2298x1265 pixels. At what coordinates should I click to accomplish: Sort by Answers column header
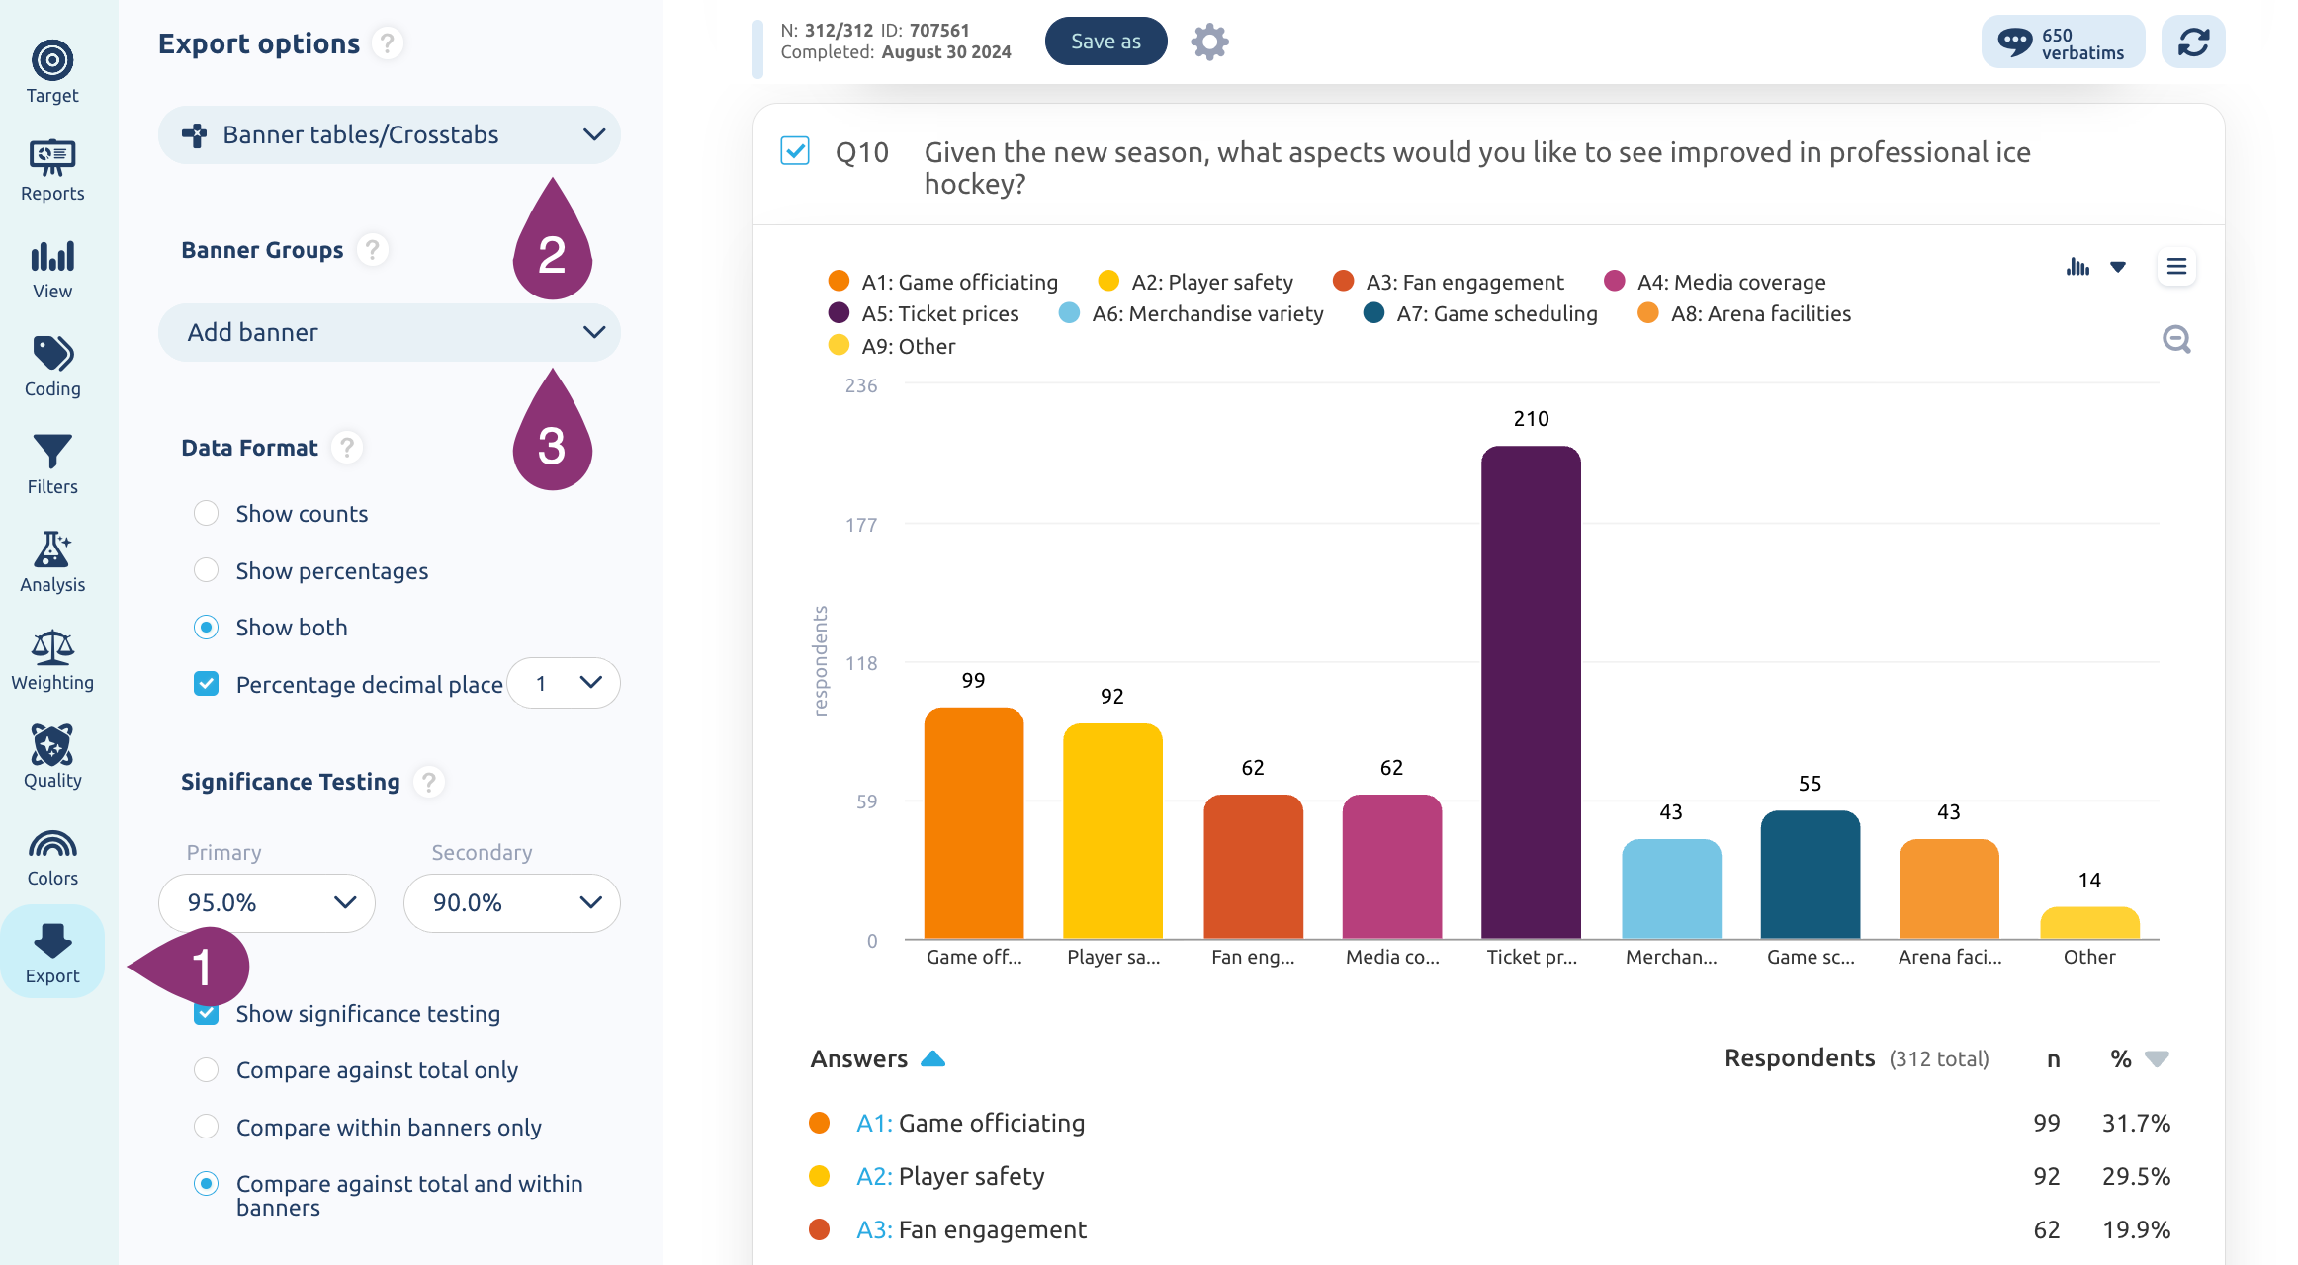click(878, 1058)
